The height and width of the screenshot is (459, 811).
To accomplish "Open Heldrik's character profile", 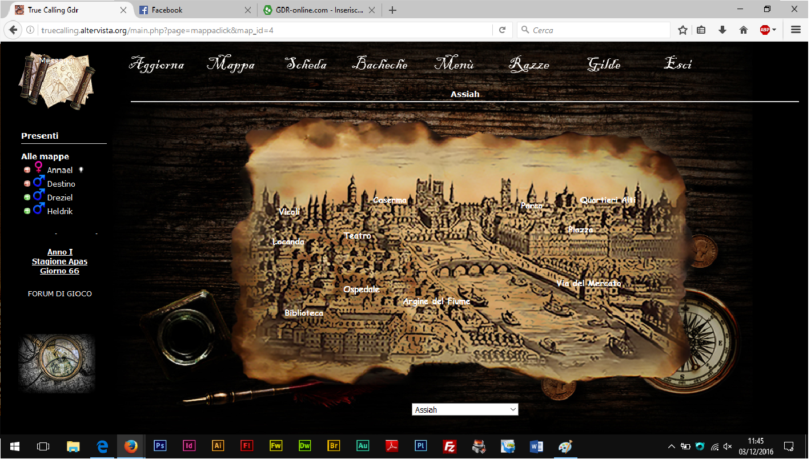I will click(x=60, y=211).
